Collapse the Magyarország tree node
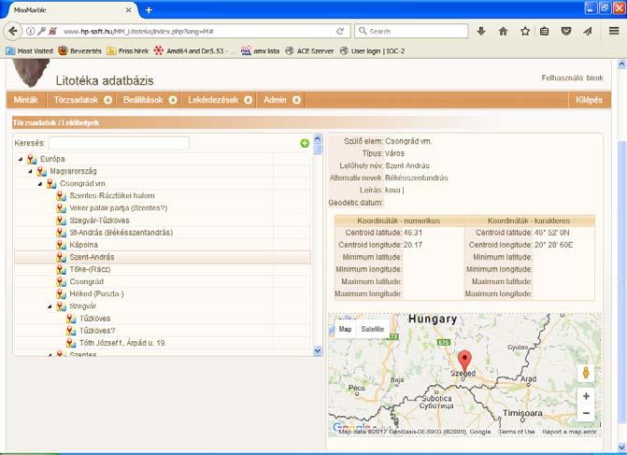Screen dimensions: 627x455 point(31,172)
